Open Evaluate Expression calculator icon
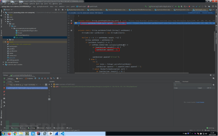 (x=58, y=78)
